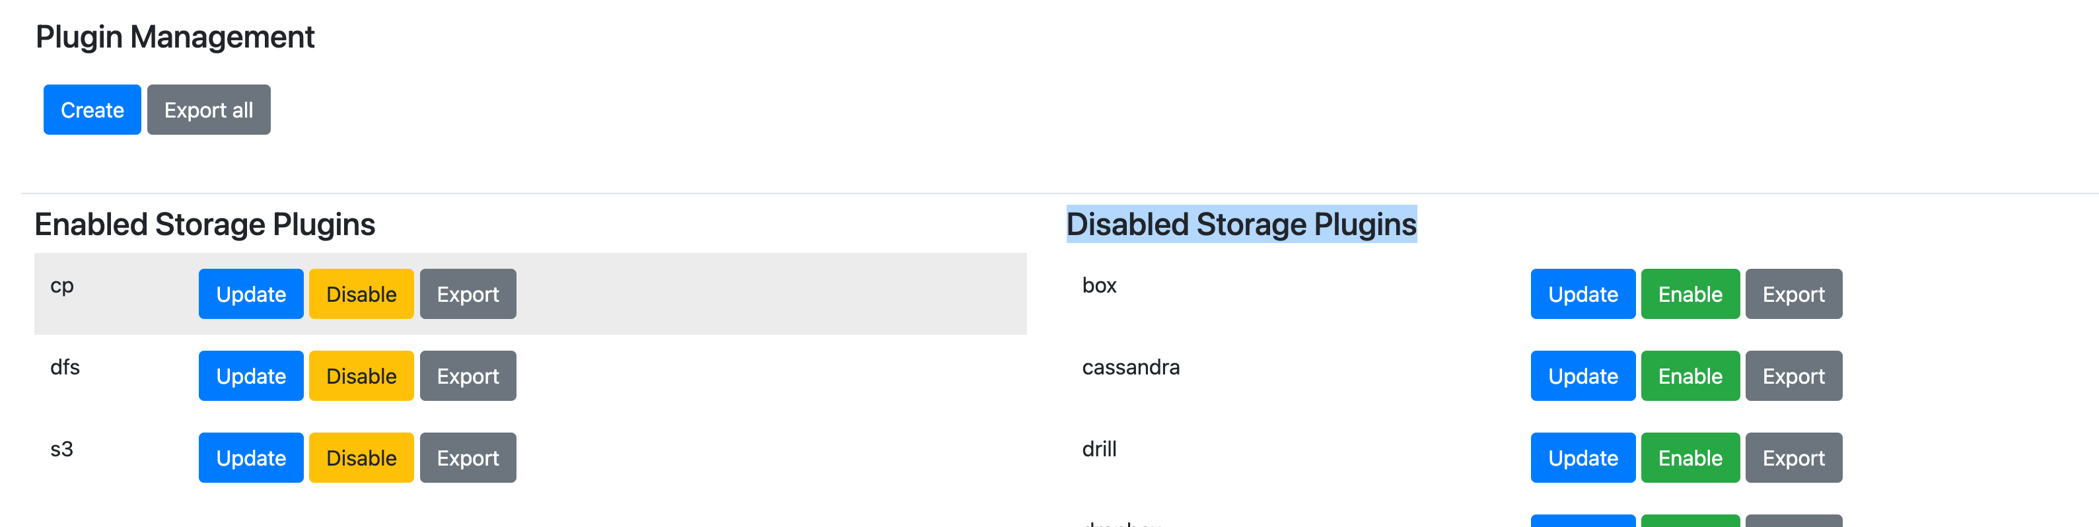Select the Disabled Storage Plugins heading

1241,224
